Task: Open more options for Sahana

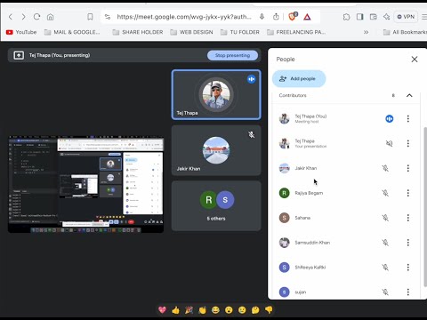Action: tap(408, 218)
